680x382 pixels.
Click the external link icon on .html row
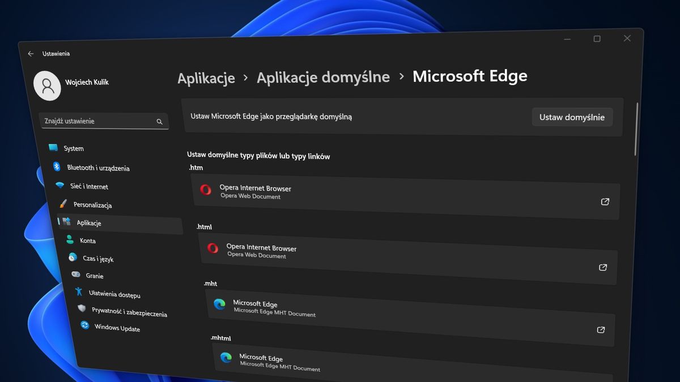pyautogui.click(x=602, y=267)
